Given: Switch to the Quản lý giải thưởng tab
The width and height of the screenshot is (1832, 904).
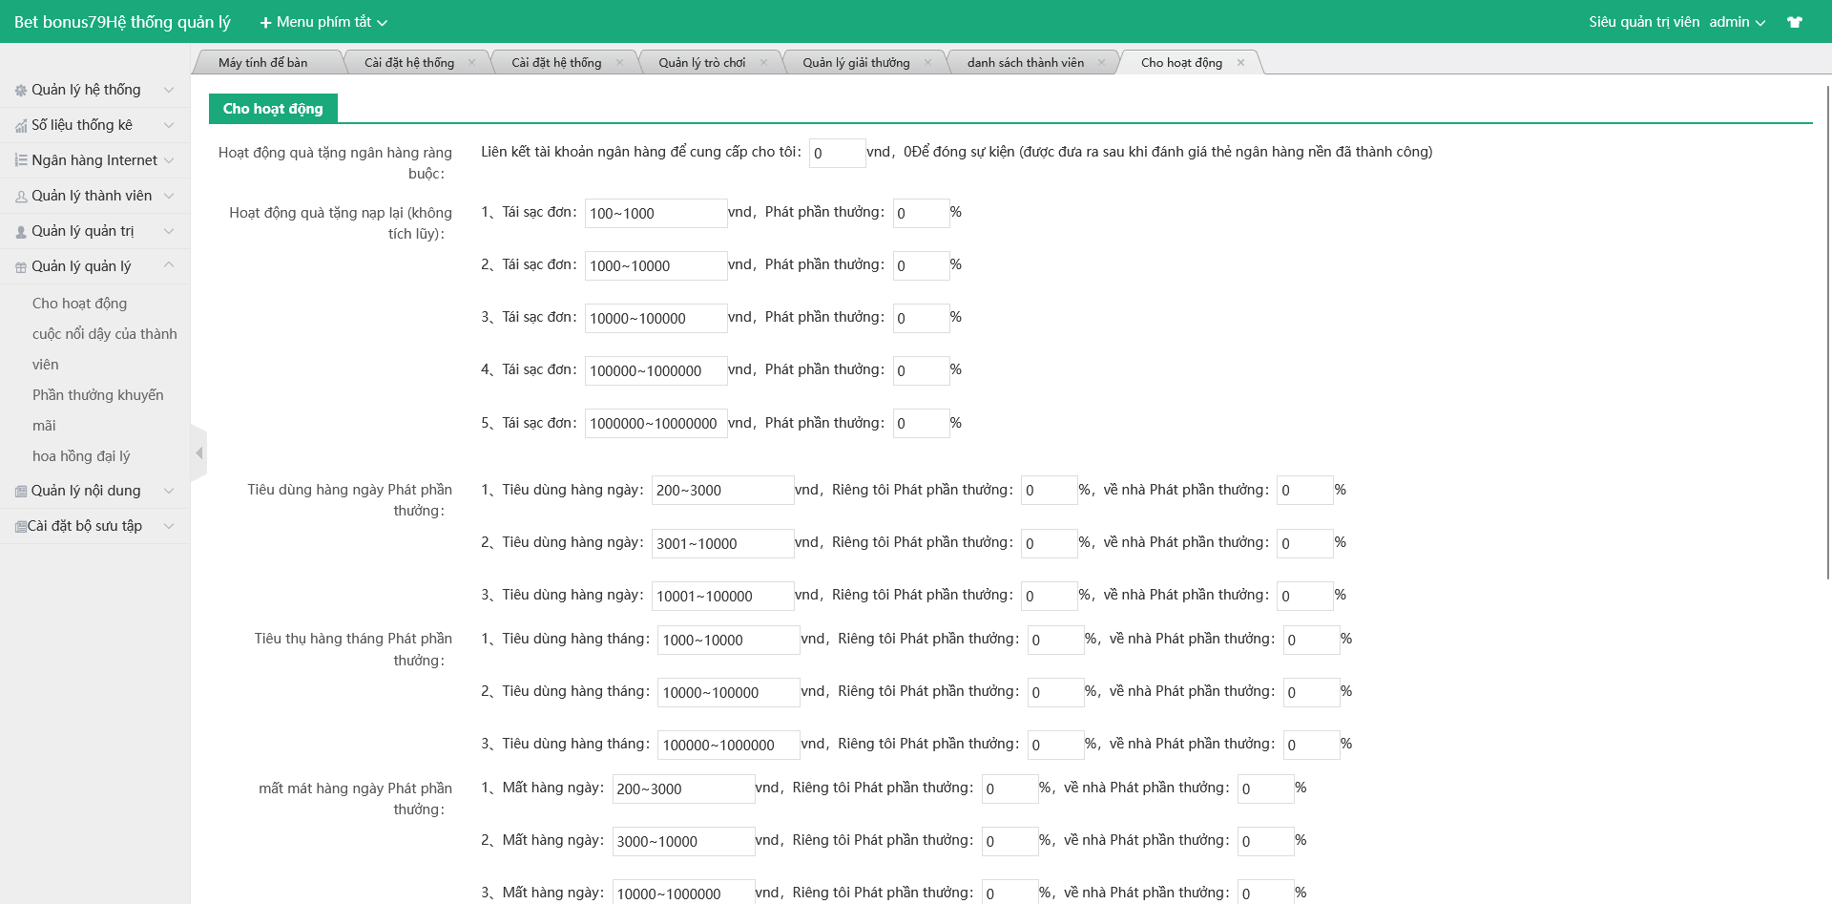Looking at the screenshot, I should tap(856, 63).
